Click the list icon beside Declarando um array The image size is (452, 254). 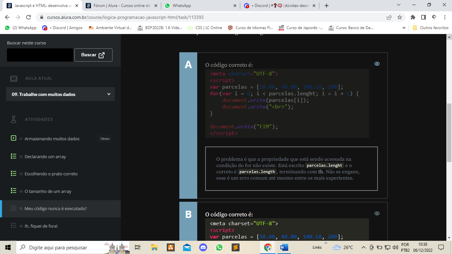pyautogui.click(x=14, y=156)
